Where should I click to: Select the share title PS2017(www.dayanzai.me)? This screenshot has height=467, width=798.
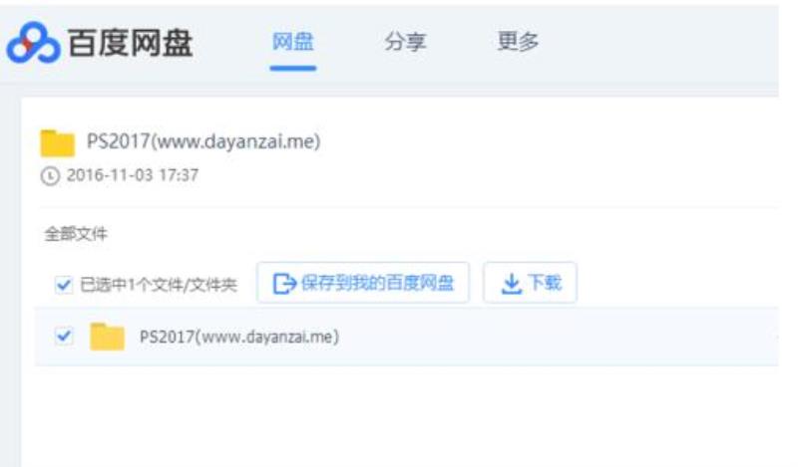(x=203, y=141)
